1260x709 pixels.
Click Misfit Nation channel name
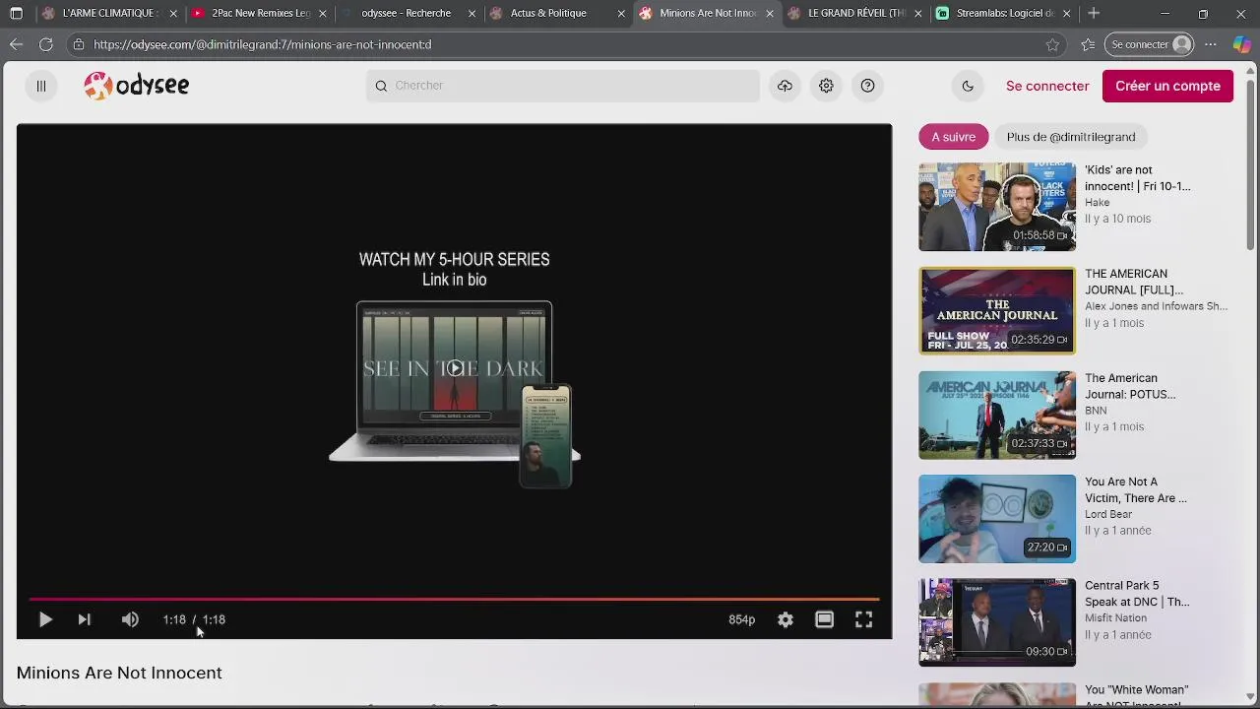[x=1115, y=617]
